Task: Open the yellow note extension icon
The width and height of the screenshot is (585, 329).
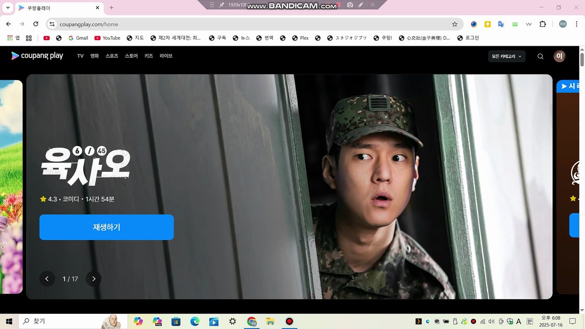Action: pyautogui.click(x=488, y=24)
